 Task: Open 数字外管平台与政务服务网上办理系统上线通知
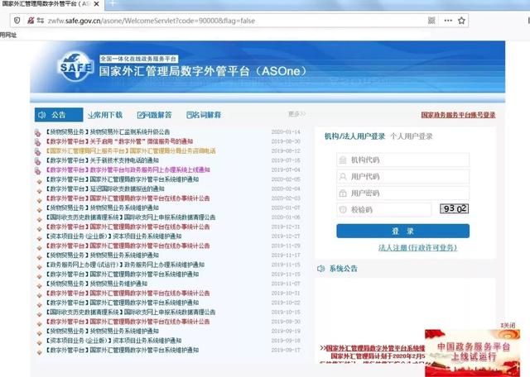point(128,169)
